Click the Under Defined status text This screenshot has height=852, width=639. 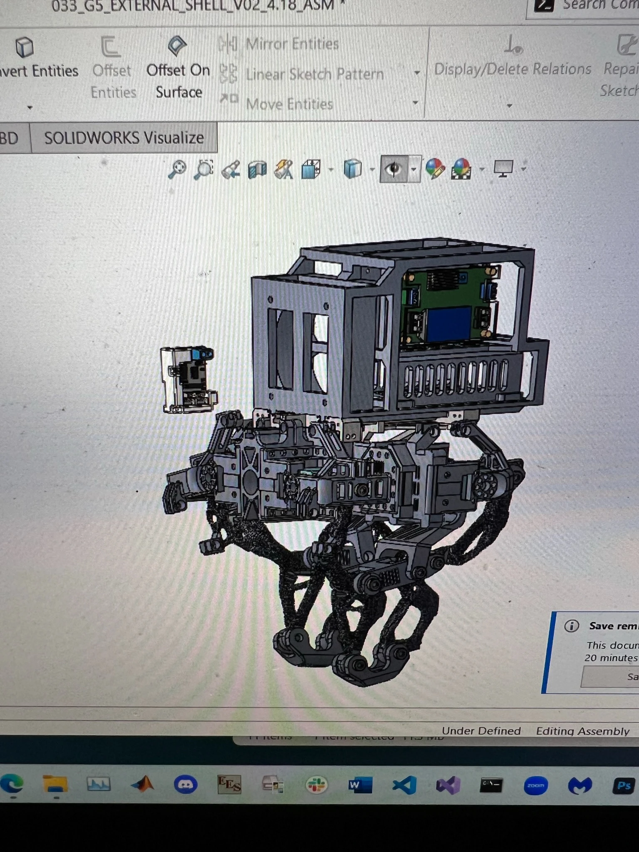click(x=481, y=731)
